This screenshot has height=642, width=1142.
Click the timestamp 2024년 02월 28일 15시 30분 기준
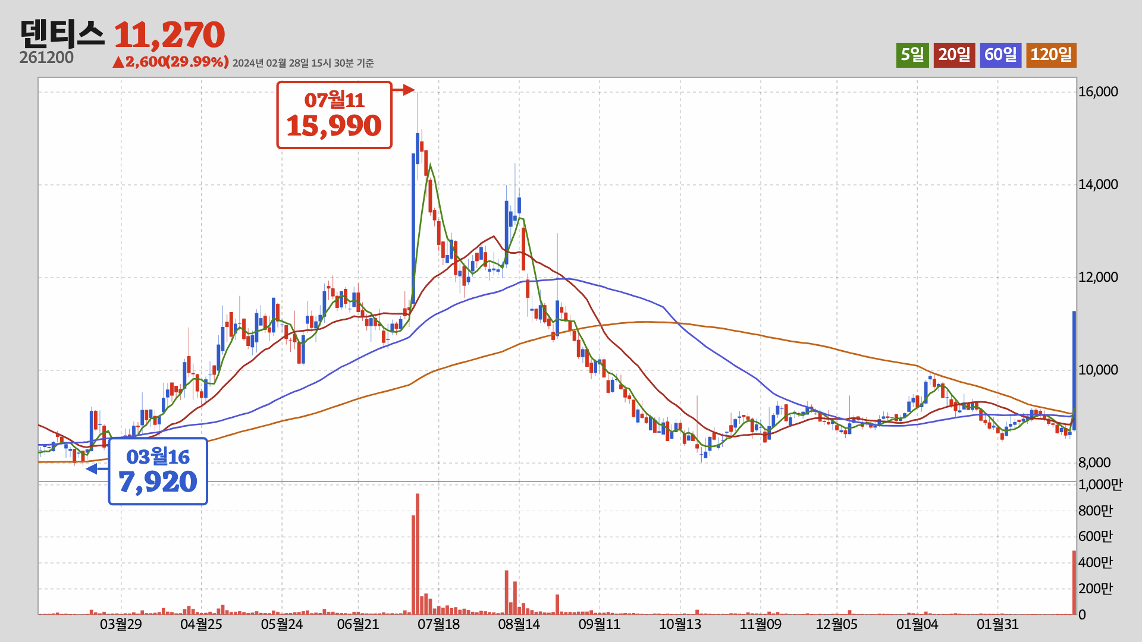coord(303,63)
